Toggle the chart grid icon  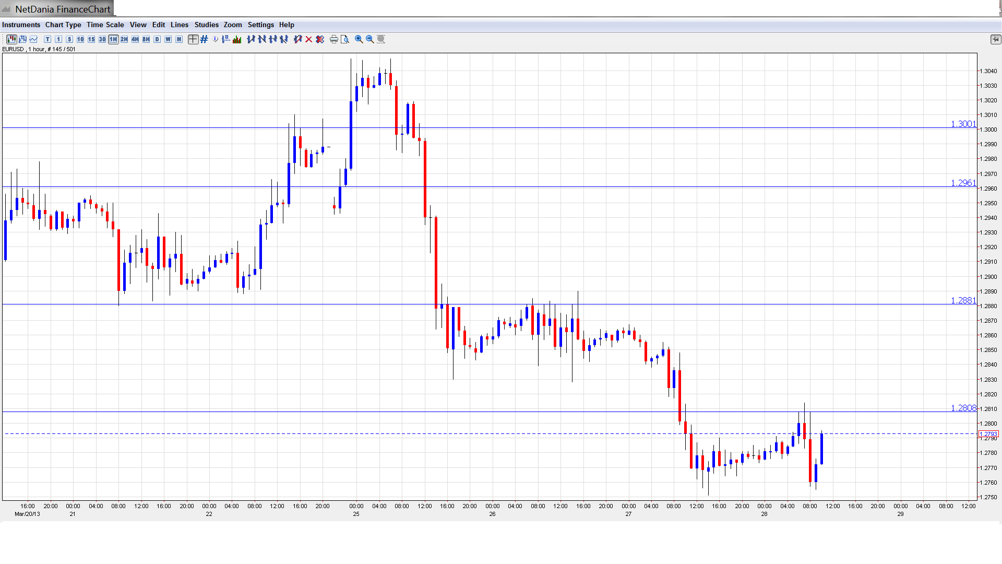[204, 39]
